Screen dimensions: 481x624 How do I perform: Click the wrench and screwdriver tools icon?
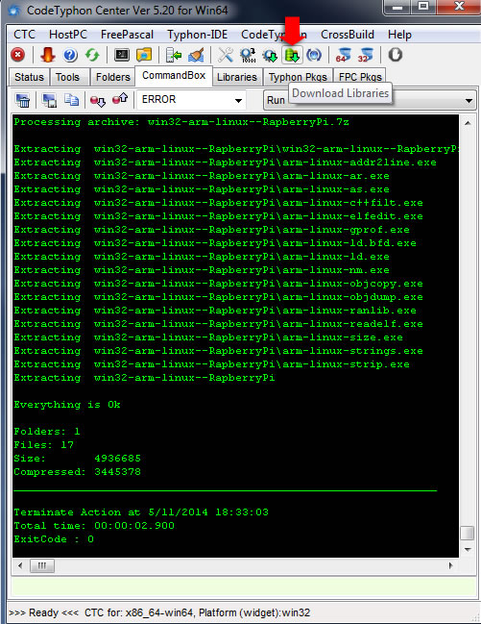(226, 55)
